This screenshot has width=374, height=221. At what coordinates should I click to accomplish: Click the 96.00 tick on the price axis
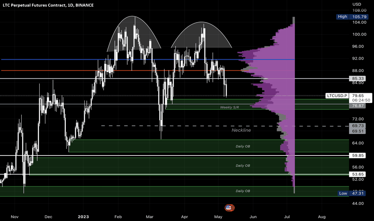tap(358, 46)
